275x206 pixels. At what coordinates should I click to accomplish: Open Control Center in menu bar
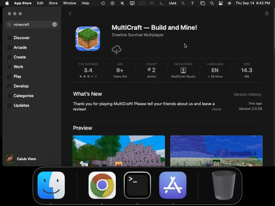[x=221, y=3]
